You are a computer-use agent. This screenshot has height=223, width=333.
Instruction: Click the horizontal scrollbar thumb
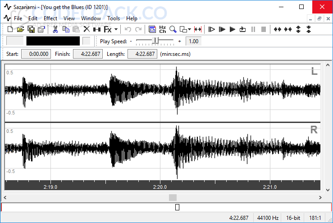173,197
